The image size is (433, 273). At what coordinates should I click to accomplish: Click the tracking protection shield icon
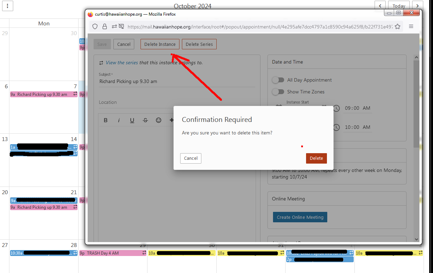tap(95, 26)
